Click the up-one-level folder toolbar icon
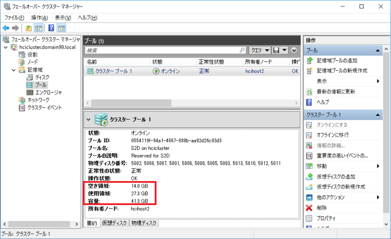The width and height of the screenshot is (391, 239). click(x=29, y=28)
